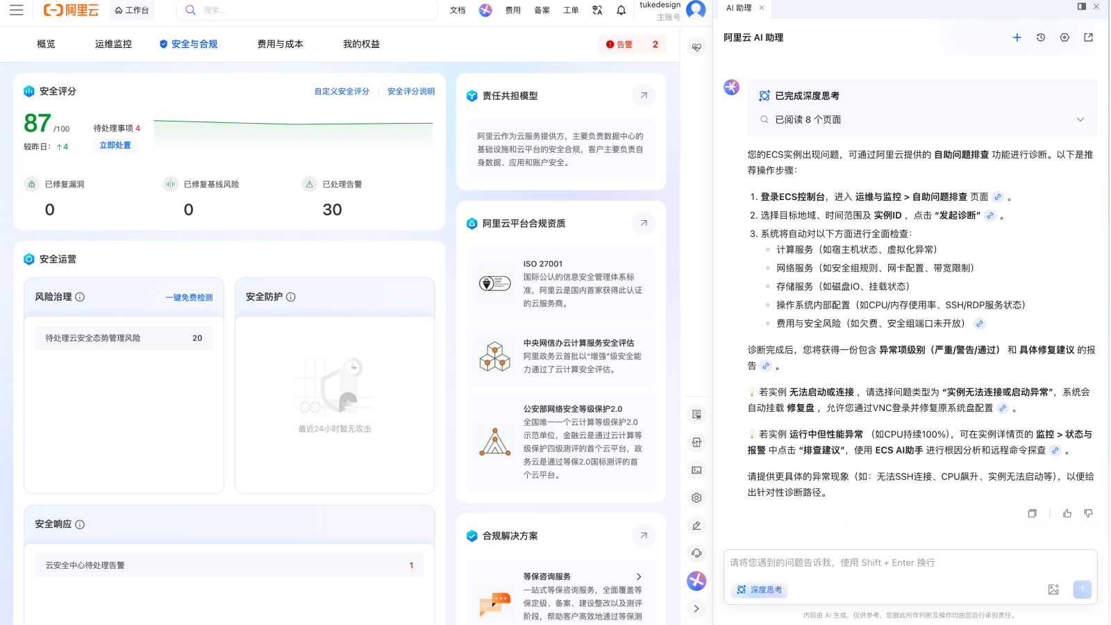This screenshot has height=625, width=1111.
Task: Open 费用 in the top menu
Action: tap(513, 10)
